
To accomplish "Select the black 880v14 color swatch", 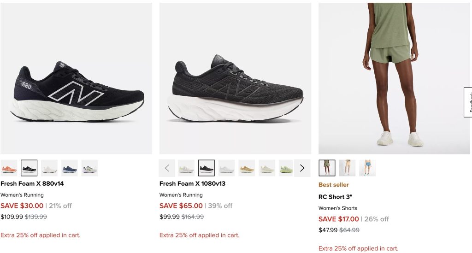I will click(29, 168).
